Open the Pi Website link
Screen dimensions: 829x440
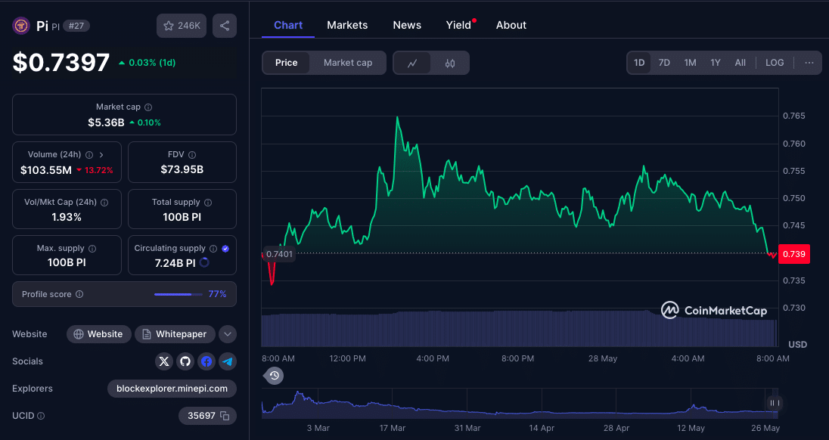(x=99, y=334)
